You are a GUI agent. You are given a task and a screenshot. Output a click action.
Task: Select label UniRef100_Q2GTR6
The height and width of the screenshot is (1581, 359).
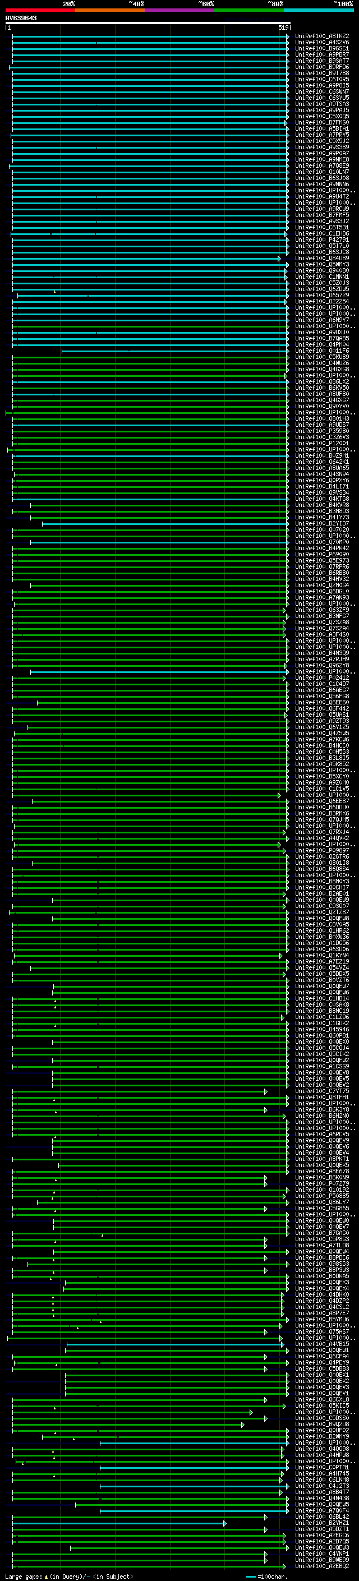tap(322, 857)
